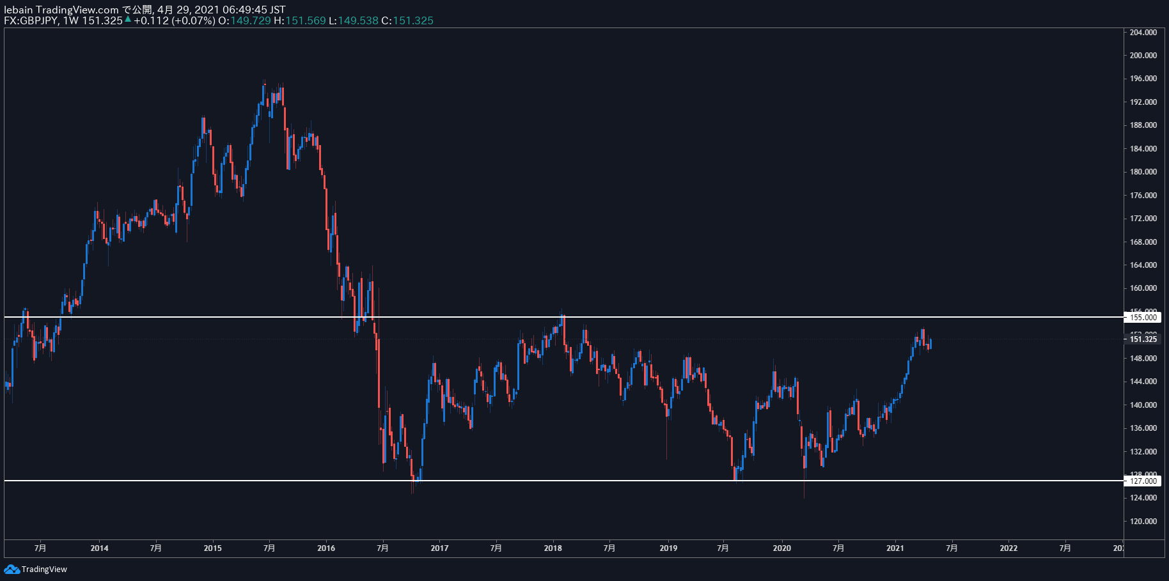Click the 2022 label on time axis
This screenshot has height=581, width=1169.
pos(1008,548)
